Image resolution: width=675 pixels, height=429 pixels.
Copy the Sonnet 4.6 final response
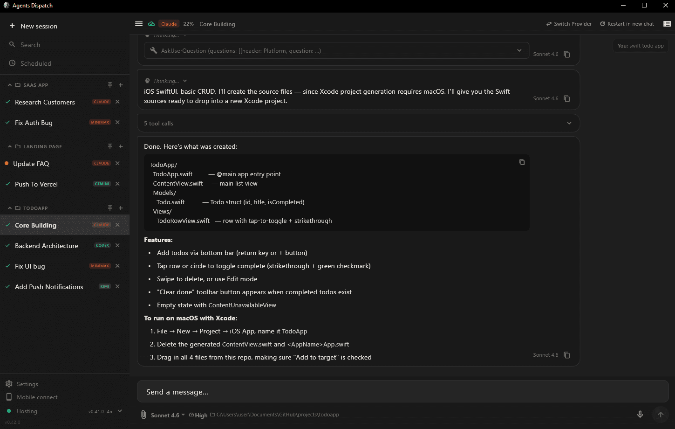[x=566, y=355]
